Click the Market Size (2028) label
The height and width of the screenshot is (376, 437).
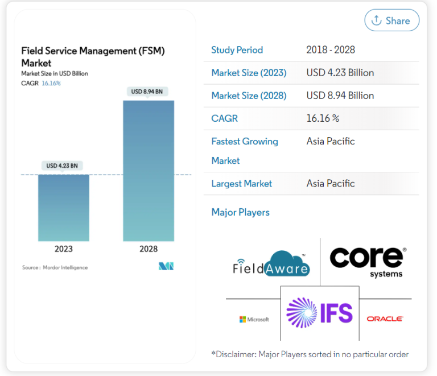tap(249, 96)
